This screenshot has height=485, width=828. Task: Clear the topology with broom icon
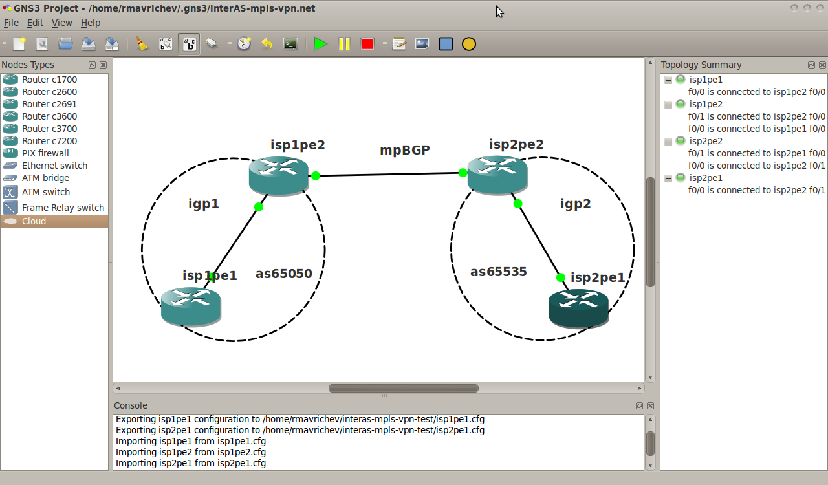click(x=142, y=44)
